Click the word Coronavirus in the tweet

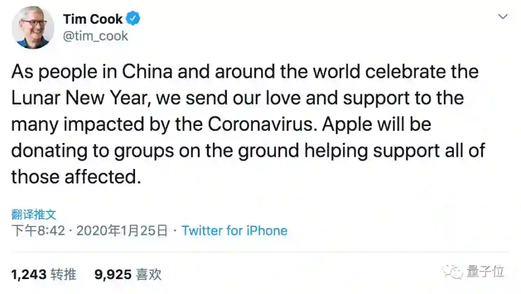[261, 124]
